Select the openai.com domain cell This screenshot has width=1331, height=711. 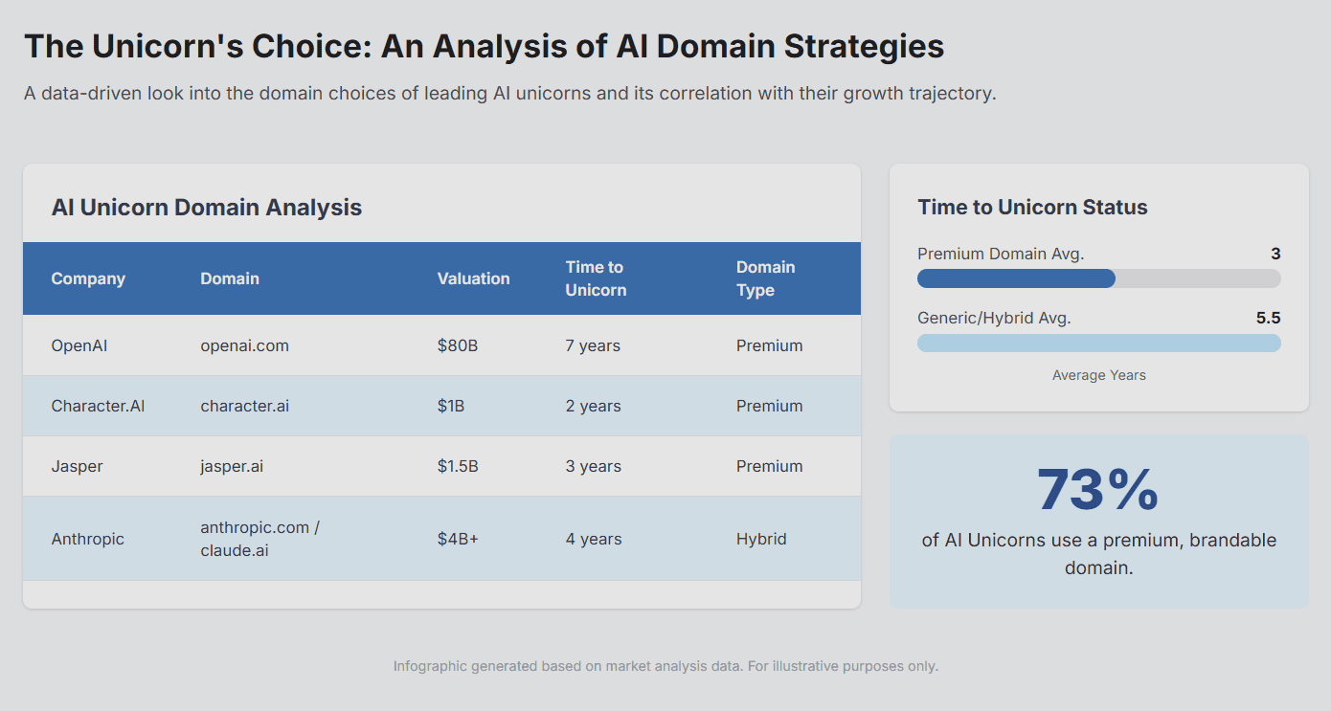[245, 345]
